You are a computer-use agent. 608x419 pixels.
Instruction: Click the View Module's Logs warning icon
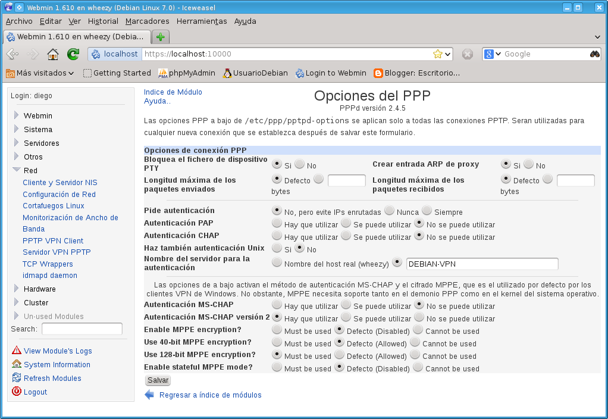[x=17, y=351]
